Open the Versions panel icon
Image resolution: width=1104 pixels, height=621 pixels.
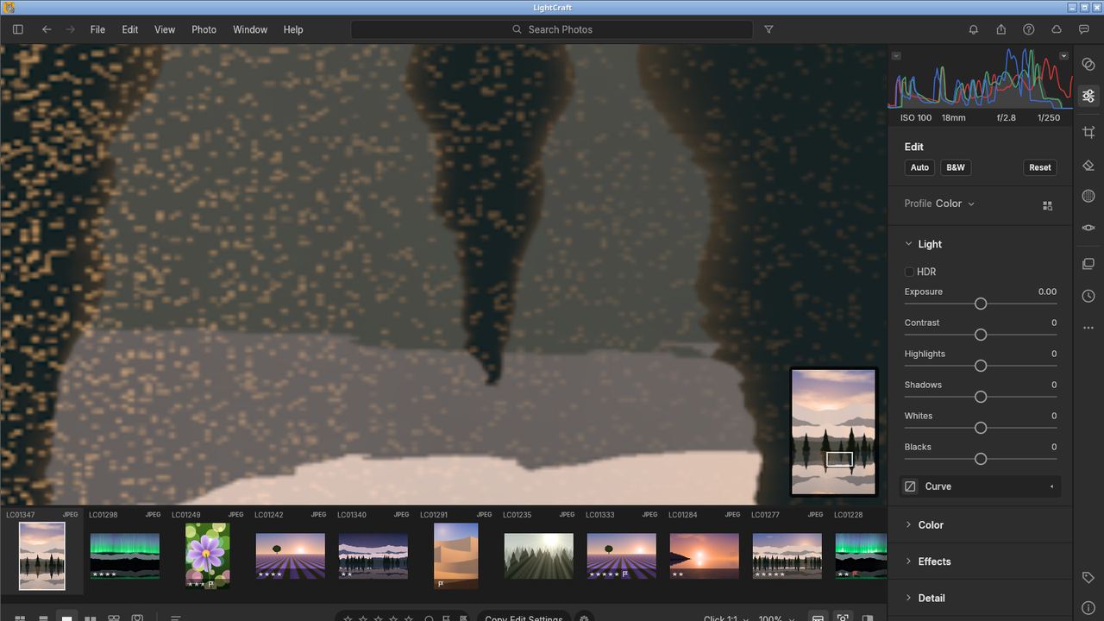coord(1088,264)
